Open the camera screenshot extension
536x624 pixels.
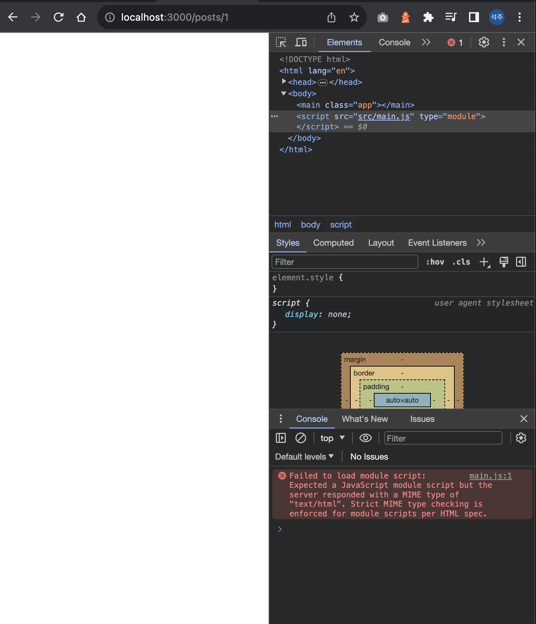point(383,17)
